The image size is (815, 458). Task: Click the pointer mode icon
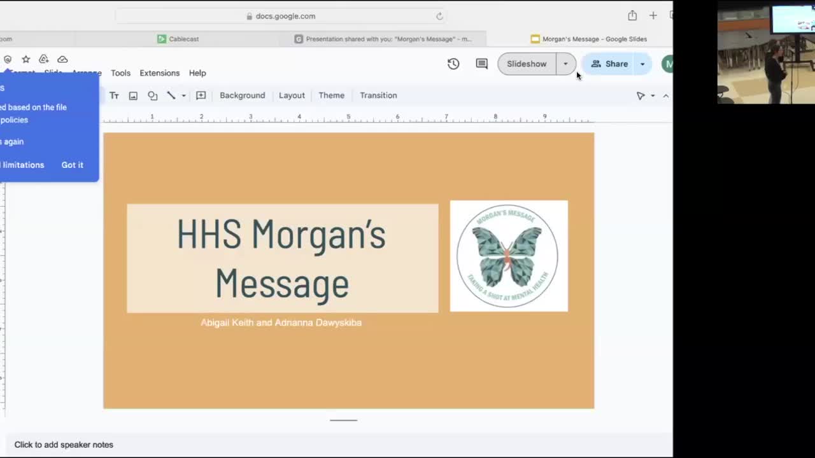641,95
